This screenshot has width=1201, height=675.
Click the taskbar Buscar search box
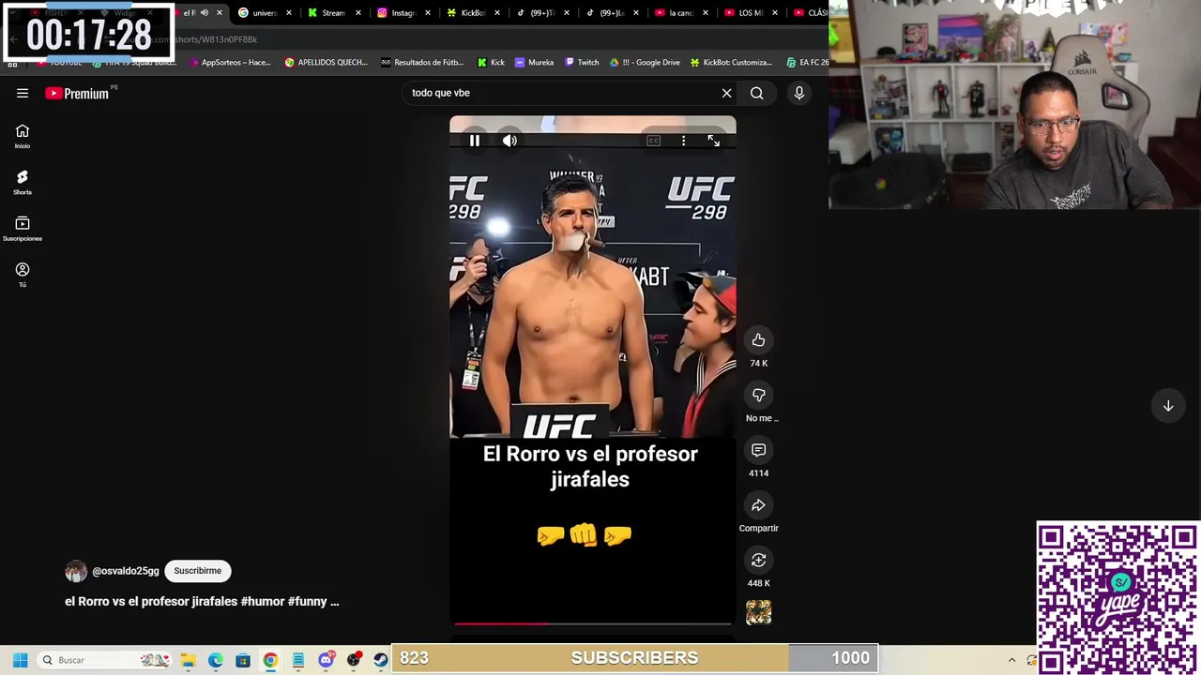coord(106,660)
